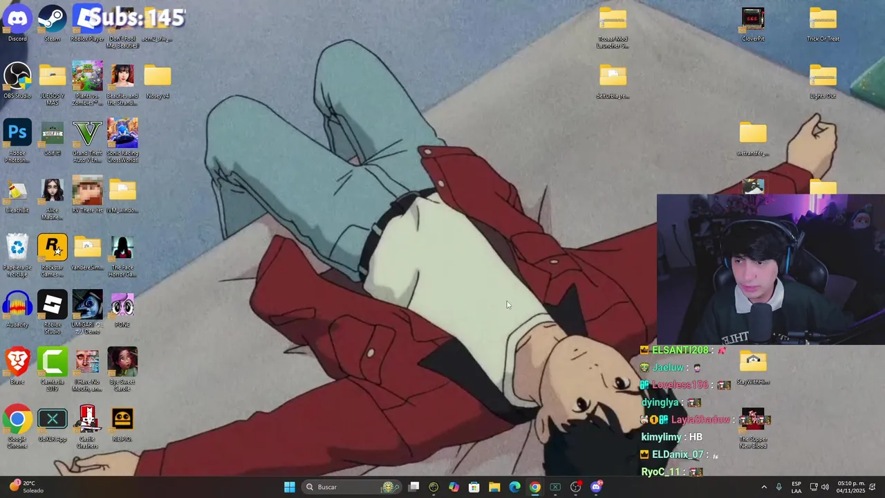
Task: Select the GoXLR App desktop icon
Action: pyautogui.click(x=53, y=424)
